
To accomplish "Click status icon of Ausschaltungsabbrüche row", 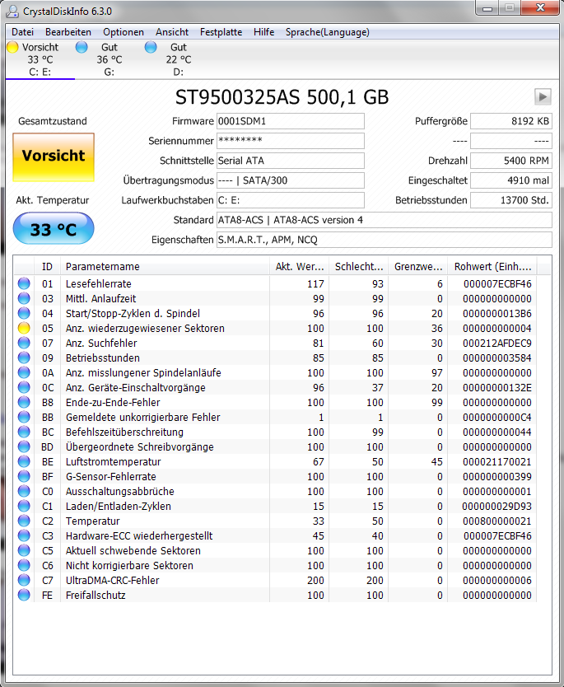I will 24,491.
